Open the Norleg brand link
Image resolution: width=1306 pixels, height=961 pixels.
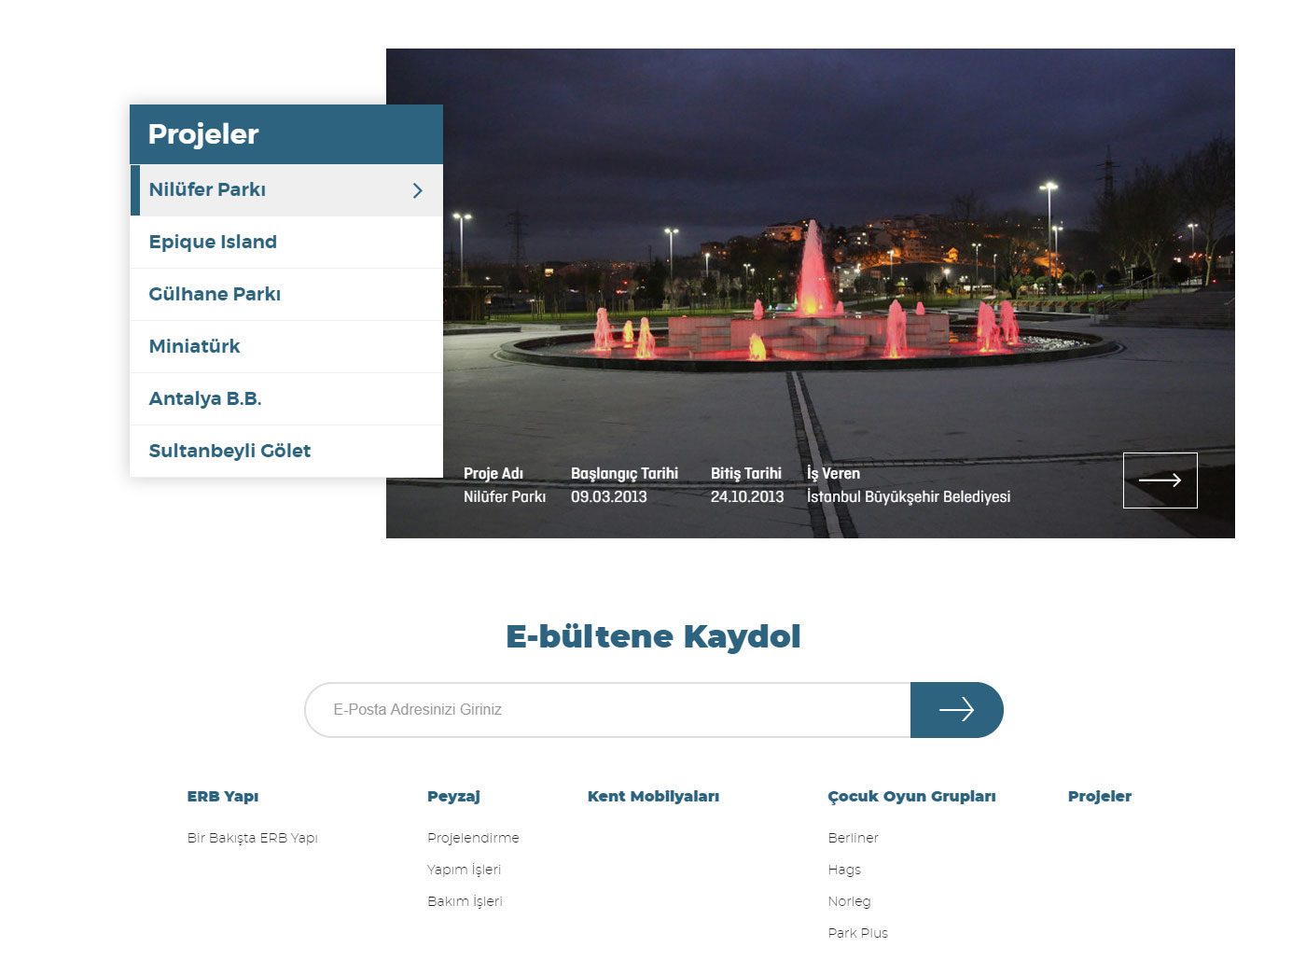pos(849,901)
